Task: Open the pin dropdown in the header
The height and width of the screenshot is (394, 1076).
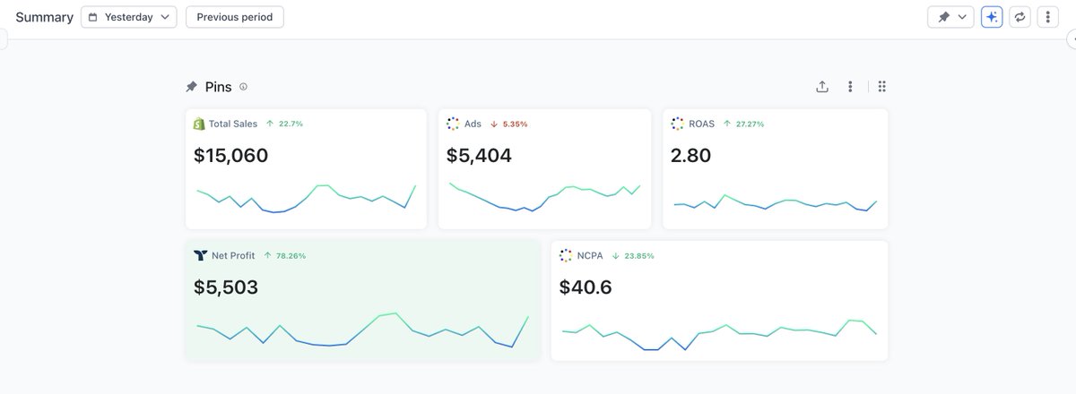Action: (x=950, y=17)
